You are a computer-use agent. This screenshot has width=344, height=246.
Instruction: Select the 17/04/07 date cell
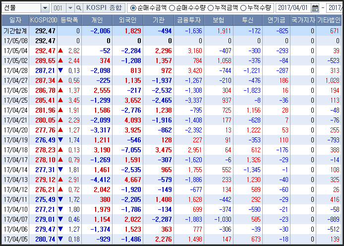tap(15, 219)
